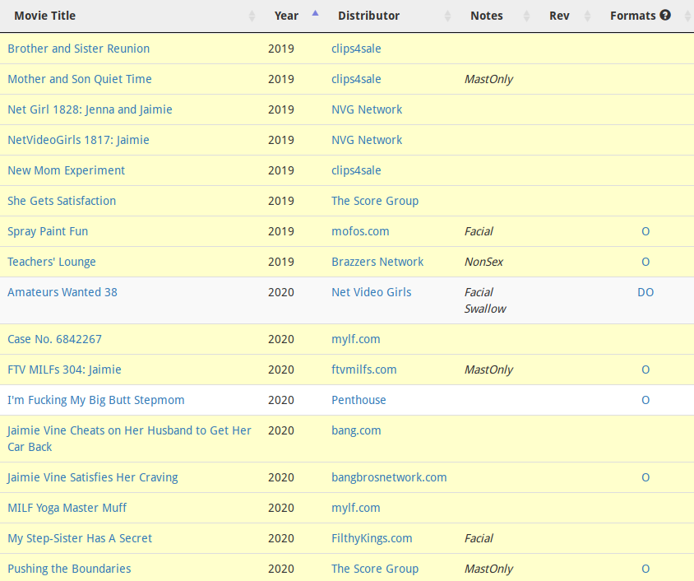Sort table by the Rev header
Image resolution: width=694 pixels, height=581 pixels.
tap(559, 16)
